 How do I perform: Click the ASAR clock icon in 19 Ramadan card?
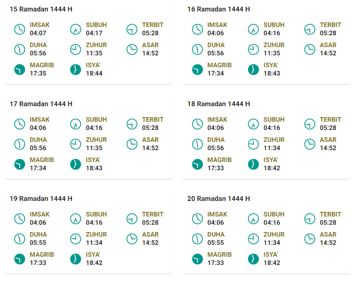(132, 239)
